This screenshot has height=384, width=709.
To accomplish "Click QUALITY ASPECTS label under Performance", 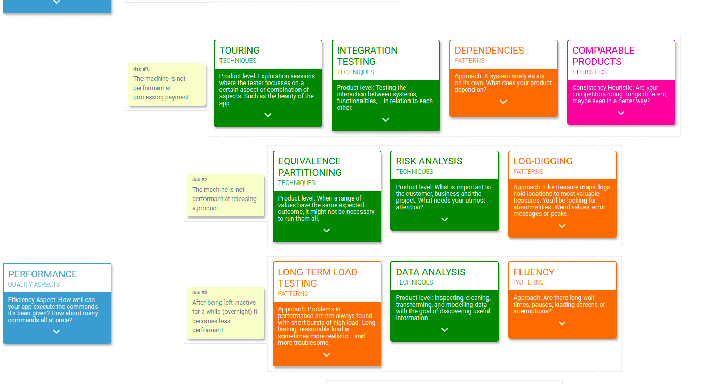I will (34, 285).
